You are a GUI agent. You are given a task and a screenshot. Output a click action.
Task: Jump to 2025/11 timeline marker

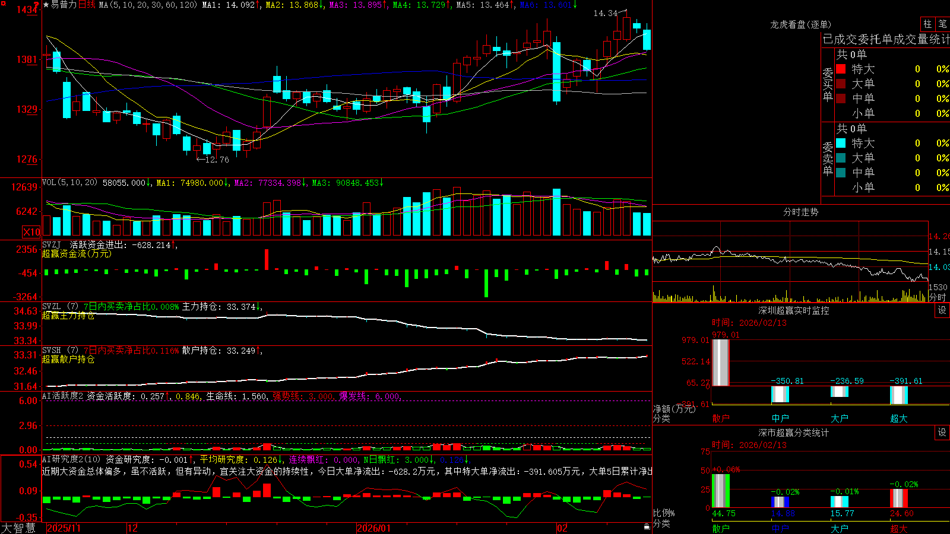point(64,528)
